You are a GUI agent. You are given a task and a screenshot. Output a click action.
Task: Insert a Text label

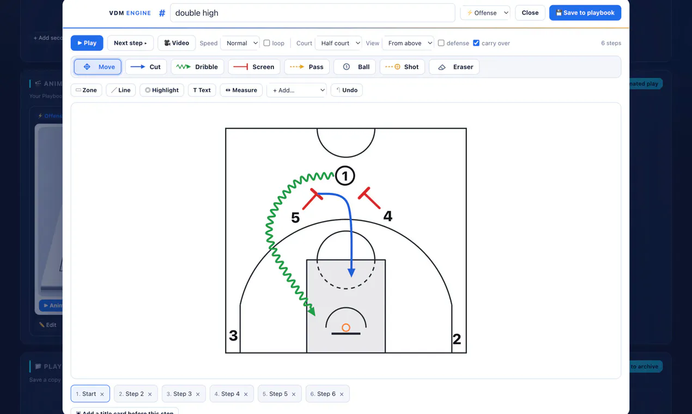(x=202, y=90)
